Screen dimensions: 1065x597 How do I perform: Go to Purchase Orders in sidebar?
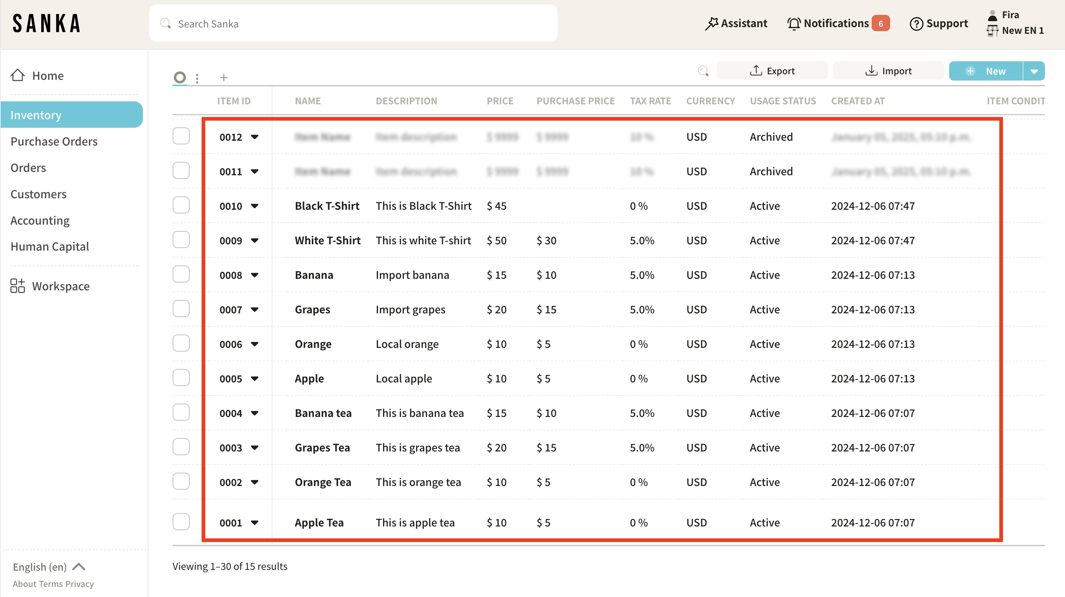click(x=54, y=141)
